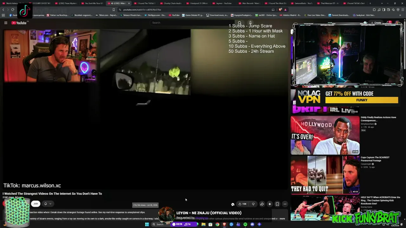Open the Windows Start menu
The height and width of the screenshot is (228, 406).
pos(147,224)
